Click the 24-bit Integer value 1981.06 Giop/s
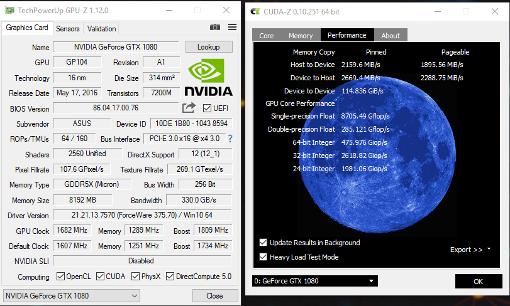This screenshot has height=306, width=510. (364, 169)
